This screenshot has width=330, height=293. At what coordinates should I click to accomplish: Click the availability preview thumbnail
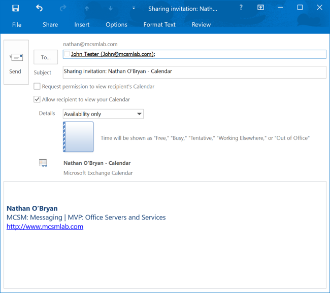78,137
